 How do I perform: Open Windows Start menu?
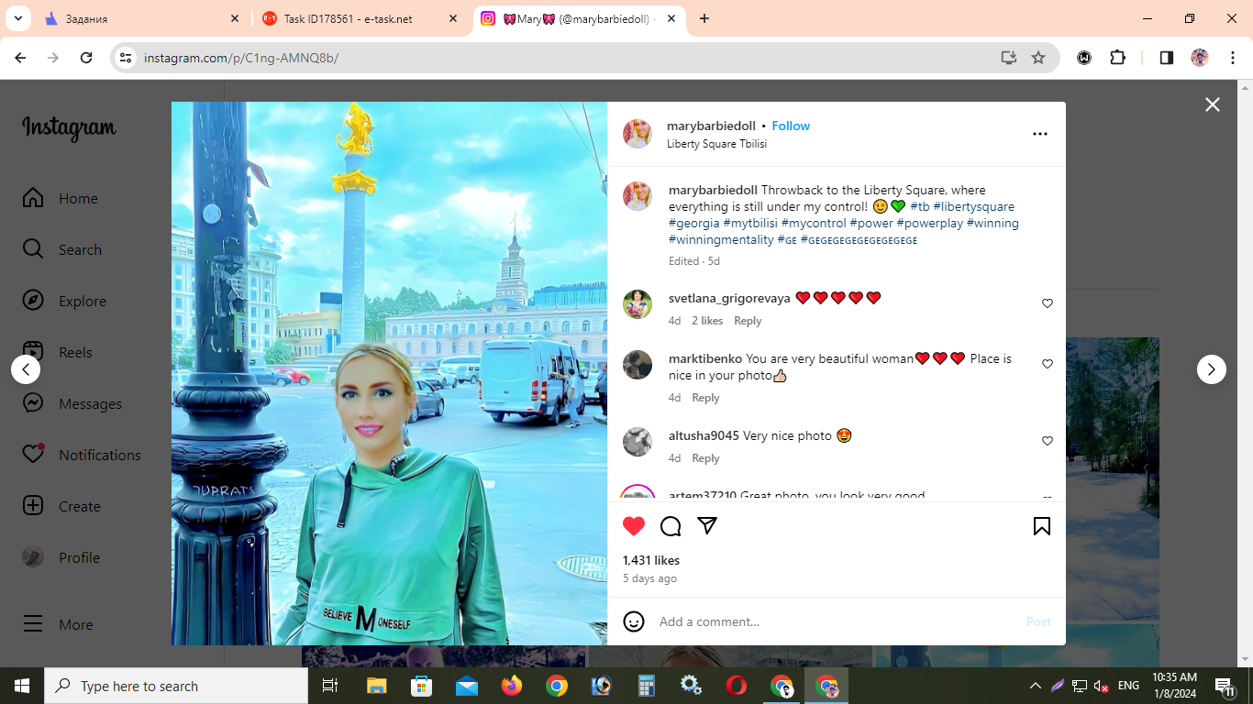(x=22, y=686)
